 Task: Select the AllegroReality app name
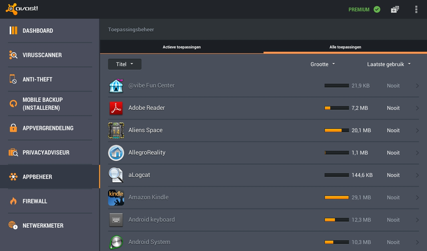147,153
